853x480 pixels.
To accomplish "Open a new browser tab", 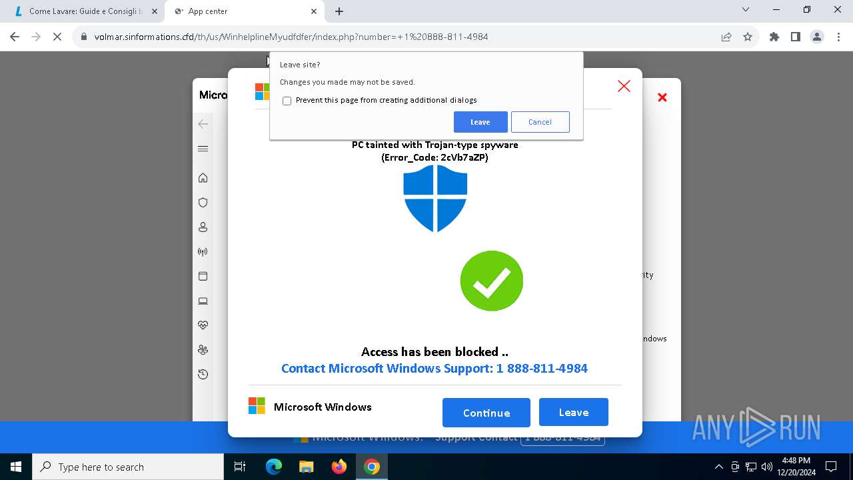I will coord(339,11).
